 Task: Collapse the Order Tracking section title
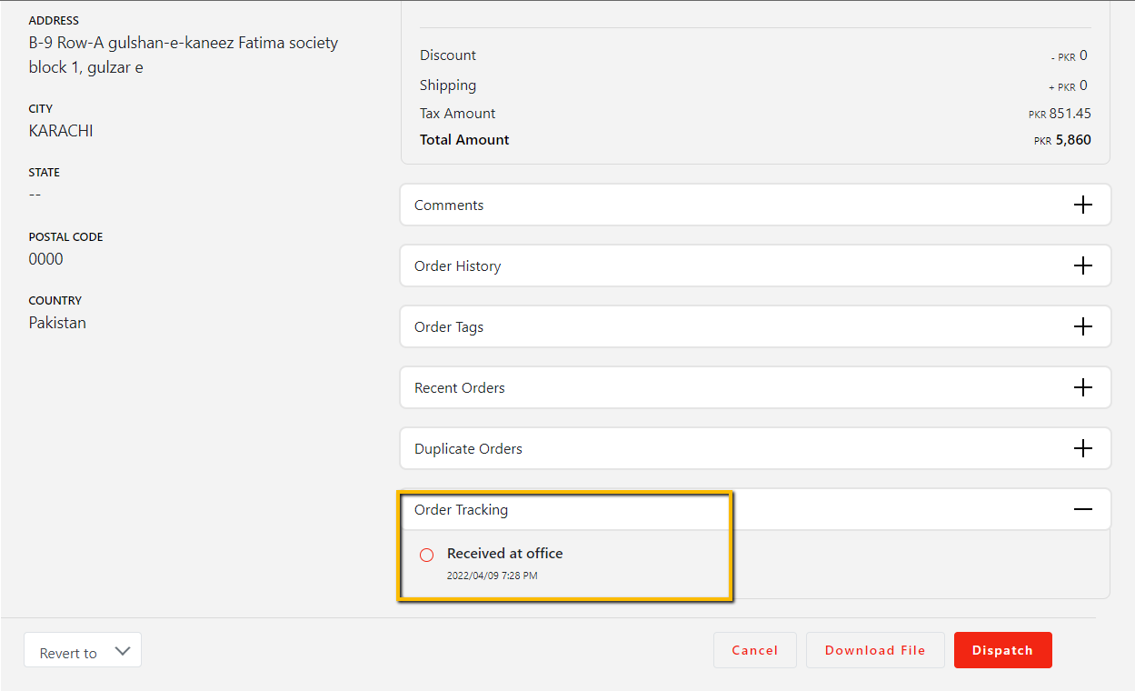pyautogui.click(x=461, y=510)
